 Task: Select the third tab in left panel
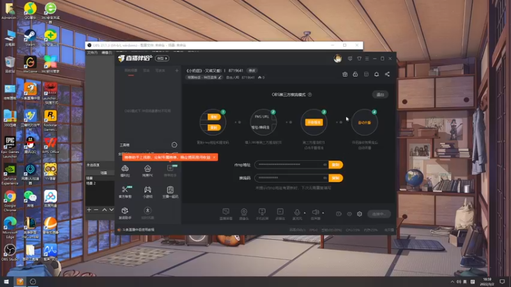pyautogui.click(x=160, y=71)
